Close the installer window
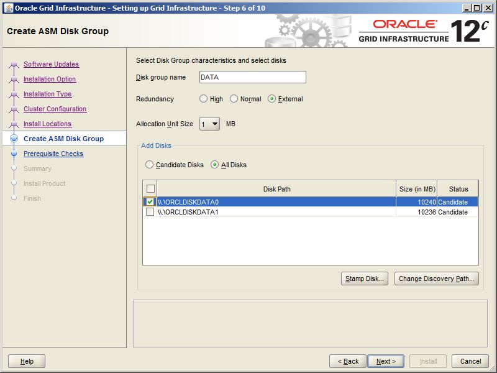The width and height of the screenshot is (497, 373). coord(488,8)
